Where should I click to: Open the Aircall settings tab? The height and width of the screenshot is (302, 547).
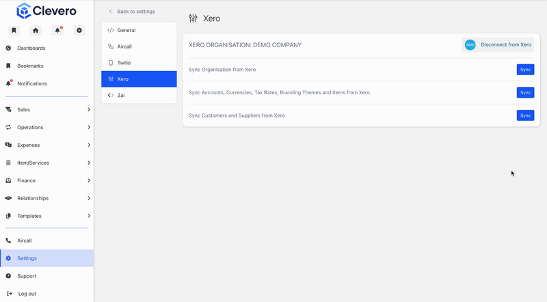tap(139, 46)
